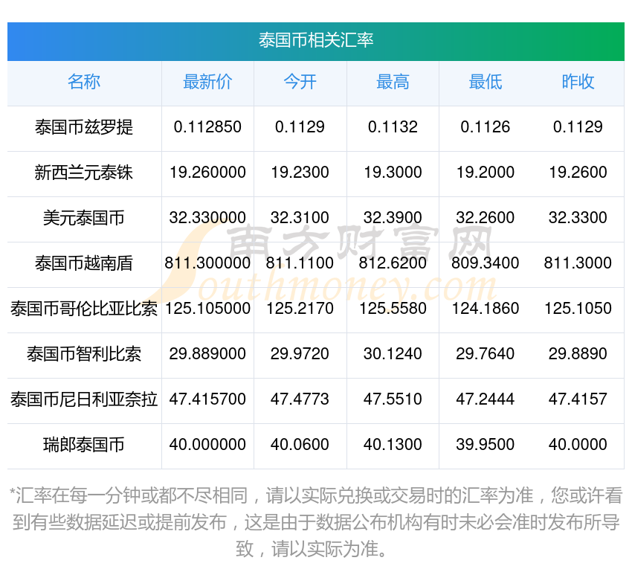Select the 泰国币兹罗提 row name
The image size is (632, 572).
(x=84, y=127)
